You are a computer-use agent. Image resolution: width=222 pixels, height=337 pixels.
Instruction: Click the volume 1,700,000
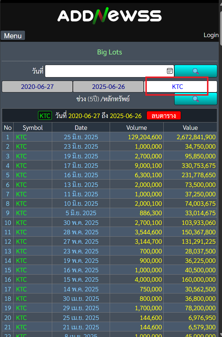click(148, 308)
